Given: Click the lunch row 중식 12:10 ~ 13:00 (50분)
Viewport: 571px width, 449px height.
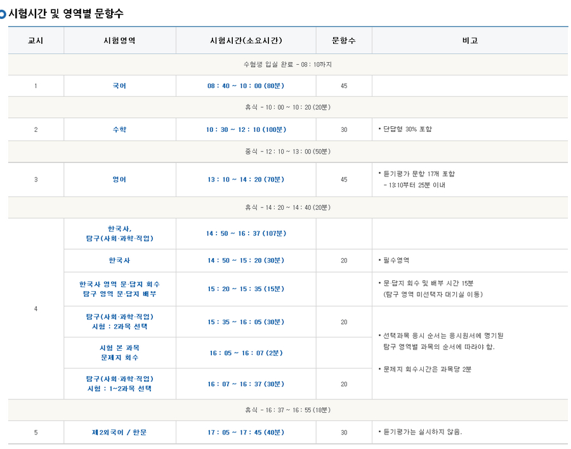Looking at the screenshot, I should 287,152.
